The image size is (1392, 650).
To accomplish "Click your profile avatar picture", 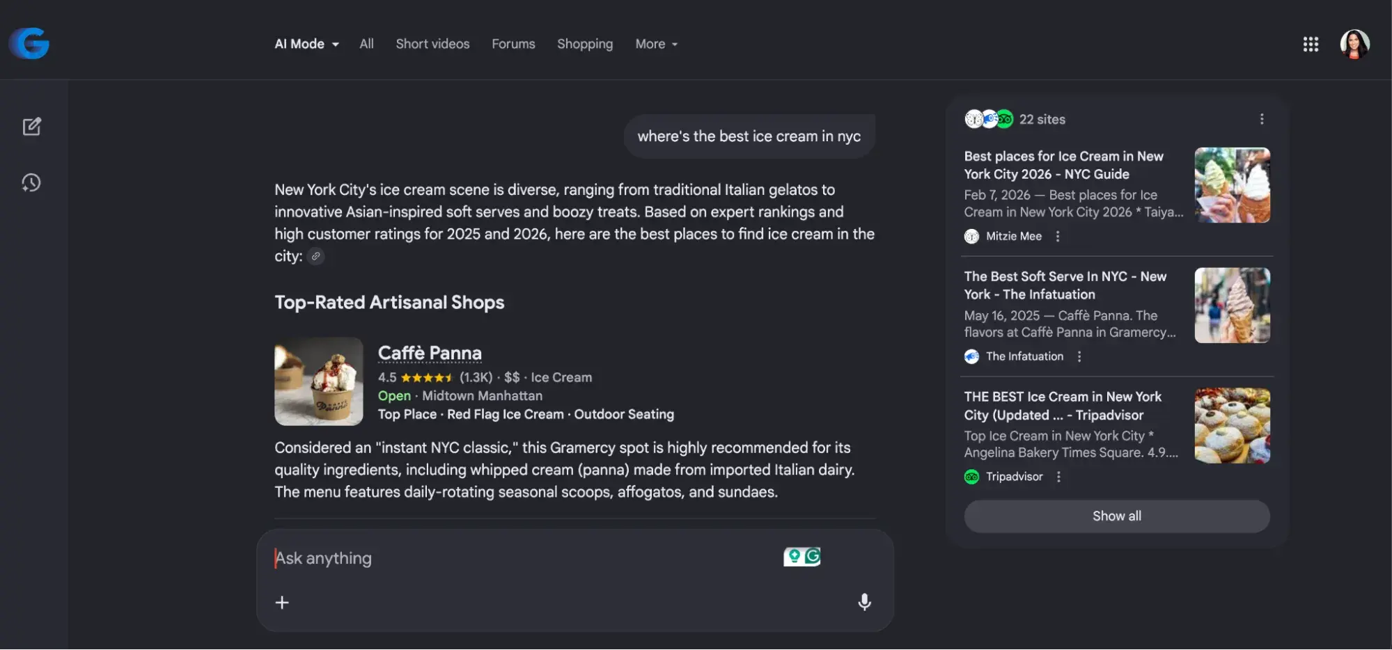I will (x=1355, y=44).
